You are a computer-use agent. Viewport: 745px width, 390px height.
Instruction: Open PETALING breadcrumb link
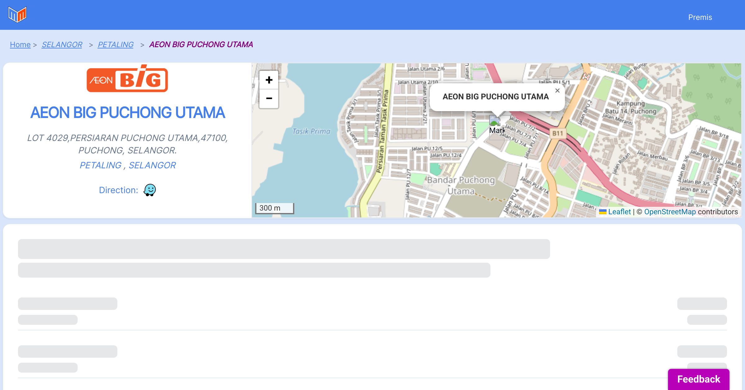pyautogui.click(x=115, y=45)
